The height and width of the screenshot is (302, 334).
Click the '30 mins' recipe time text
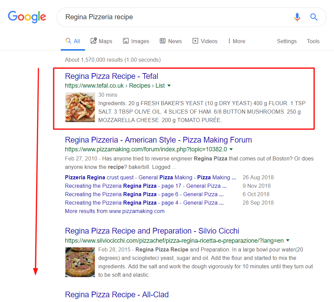point(108,95)
